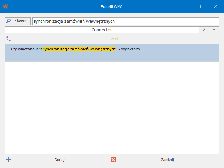This screenshot has height=168, width=224.
Task: Click the red X icon on Zamknij
Action: pyautogui.click(x=113, y=160)
